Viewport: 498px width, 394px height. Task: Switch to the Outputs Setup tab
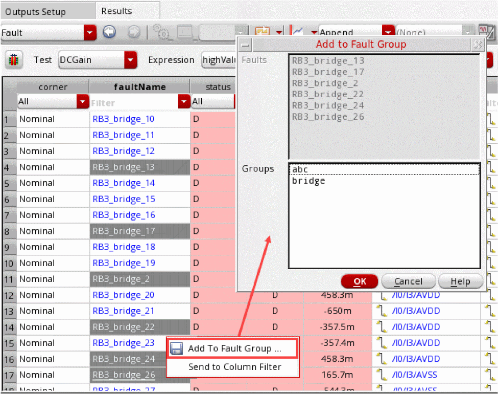48,11
